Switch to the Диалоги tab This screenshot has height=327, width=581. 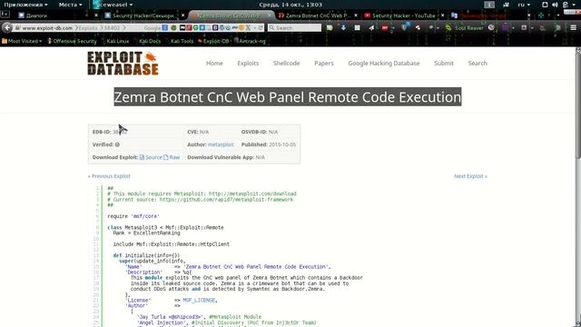pos(55,15)
